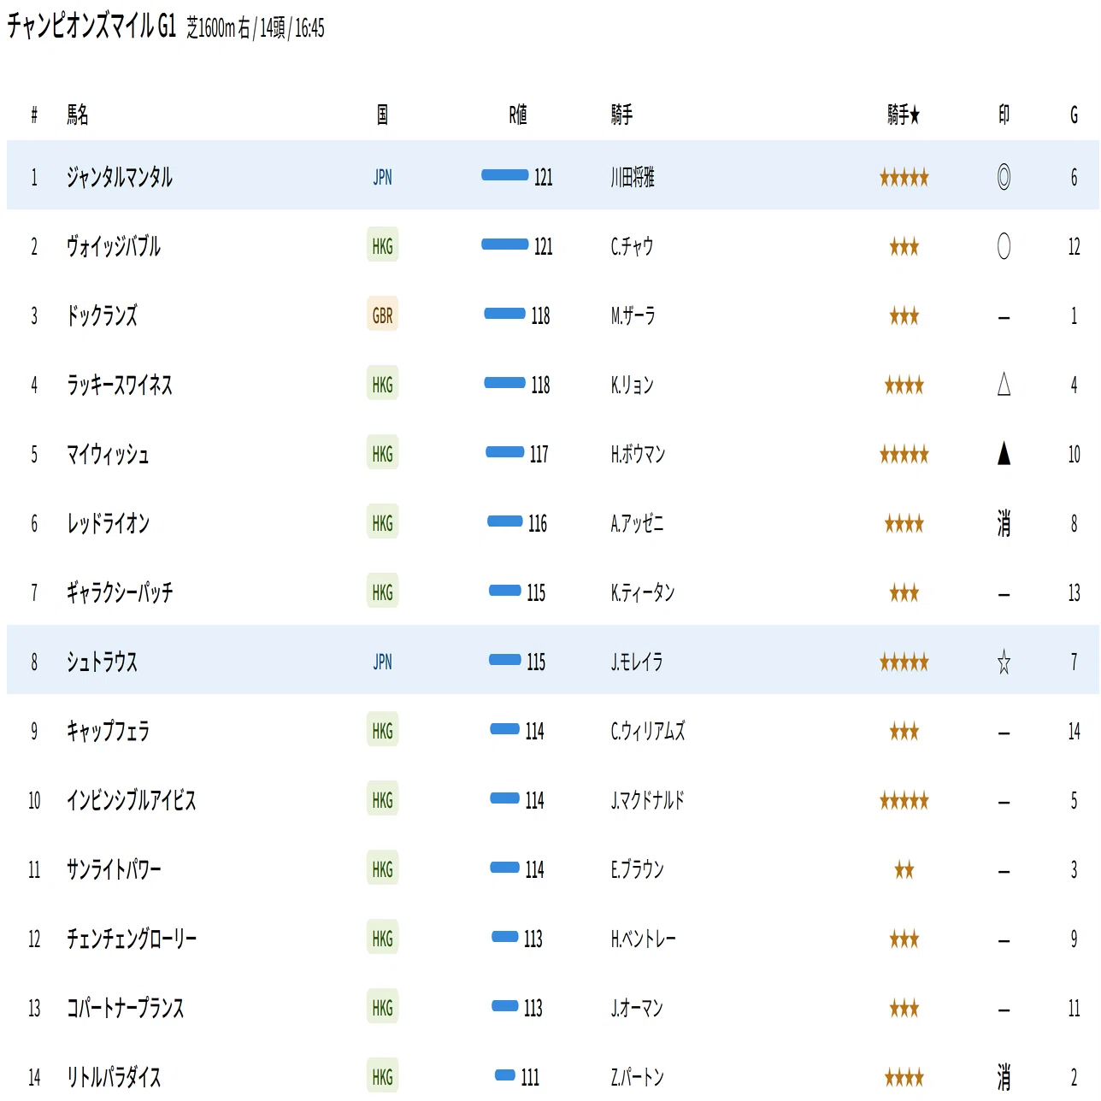
Task: Click horse name キャップフェラ
Action: click(108, 731)
